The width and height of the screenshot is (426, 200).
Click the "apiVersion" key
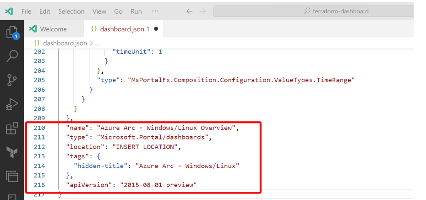tap(89, 185)
